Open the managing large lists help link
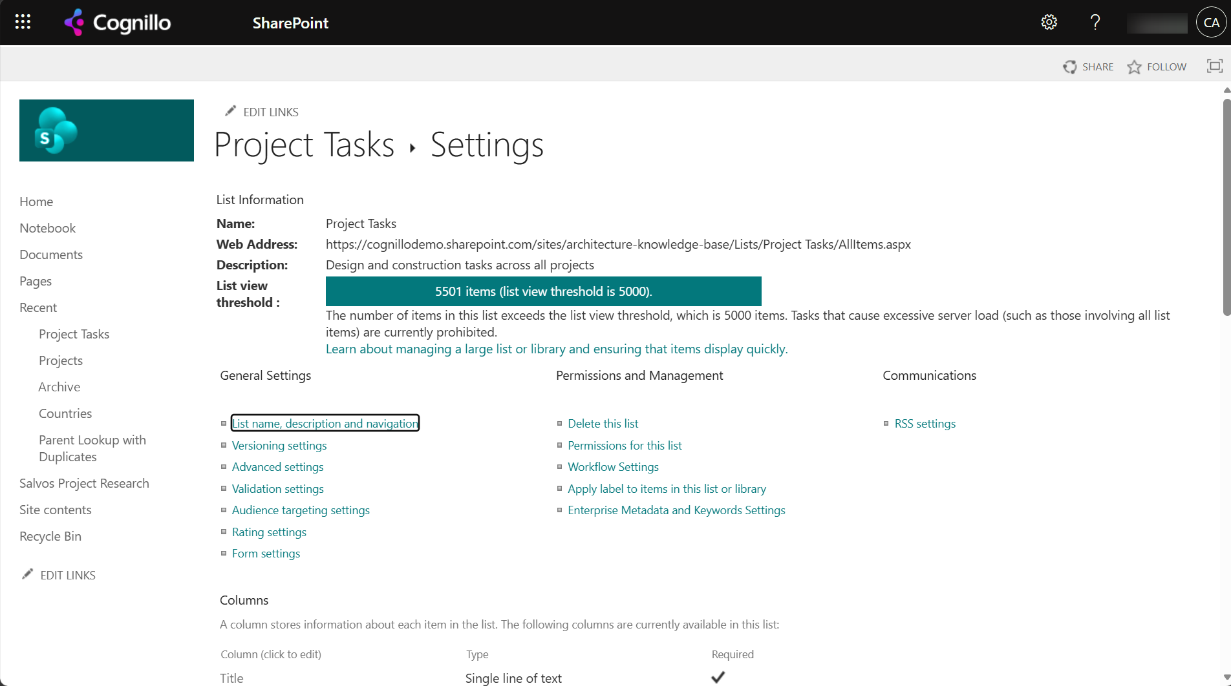The width and height of the screenshot is (1231, 686). click(x=557, y=349)
